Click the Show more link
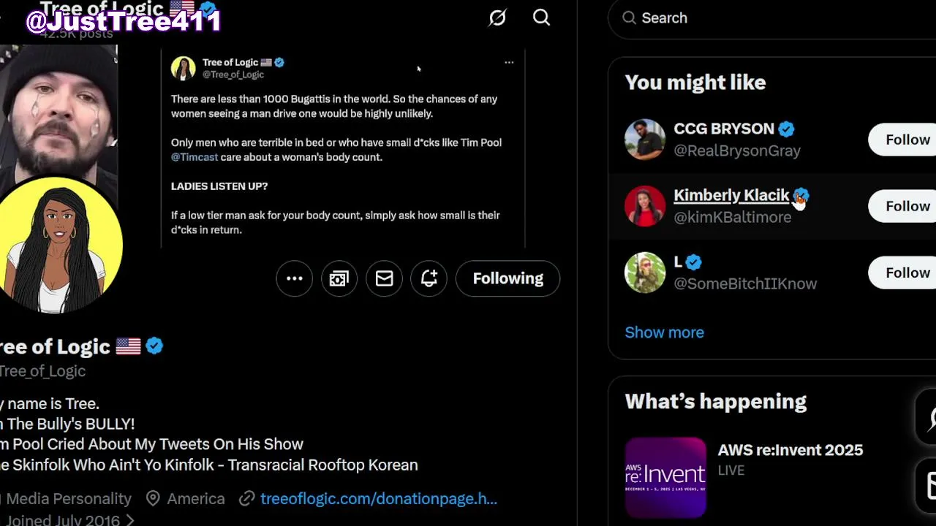 coord(664,332)
